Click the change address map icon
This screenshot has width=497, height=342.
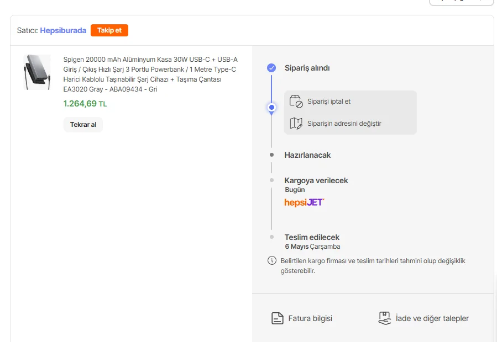296,124
